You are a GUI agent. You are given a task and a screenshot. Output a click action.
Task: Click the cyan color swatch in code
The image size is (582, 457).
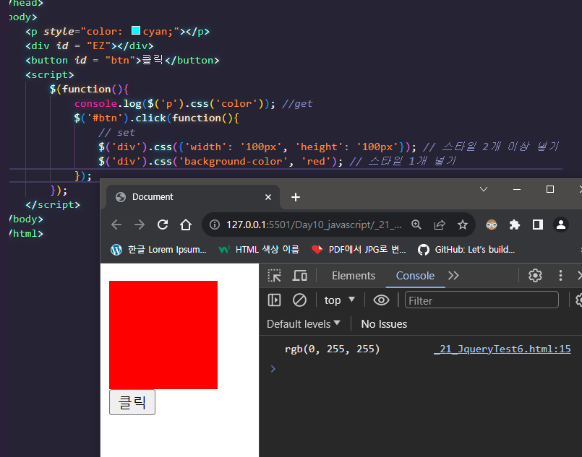[136, 30]
